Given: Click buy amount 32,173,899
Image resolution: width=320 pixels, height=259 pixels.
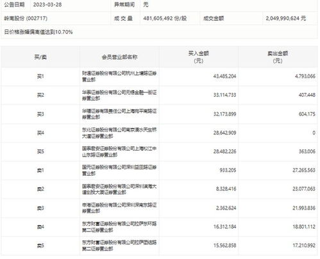Looking at the screenshot, I should pyautogui.click(x=224, y=114).
